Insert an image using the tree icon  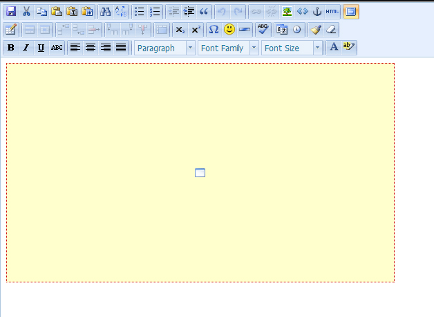point(287,12)
